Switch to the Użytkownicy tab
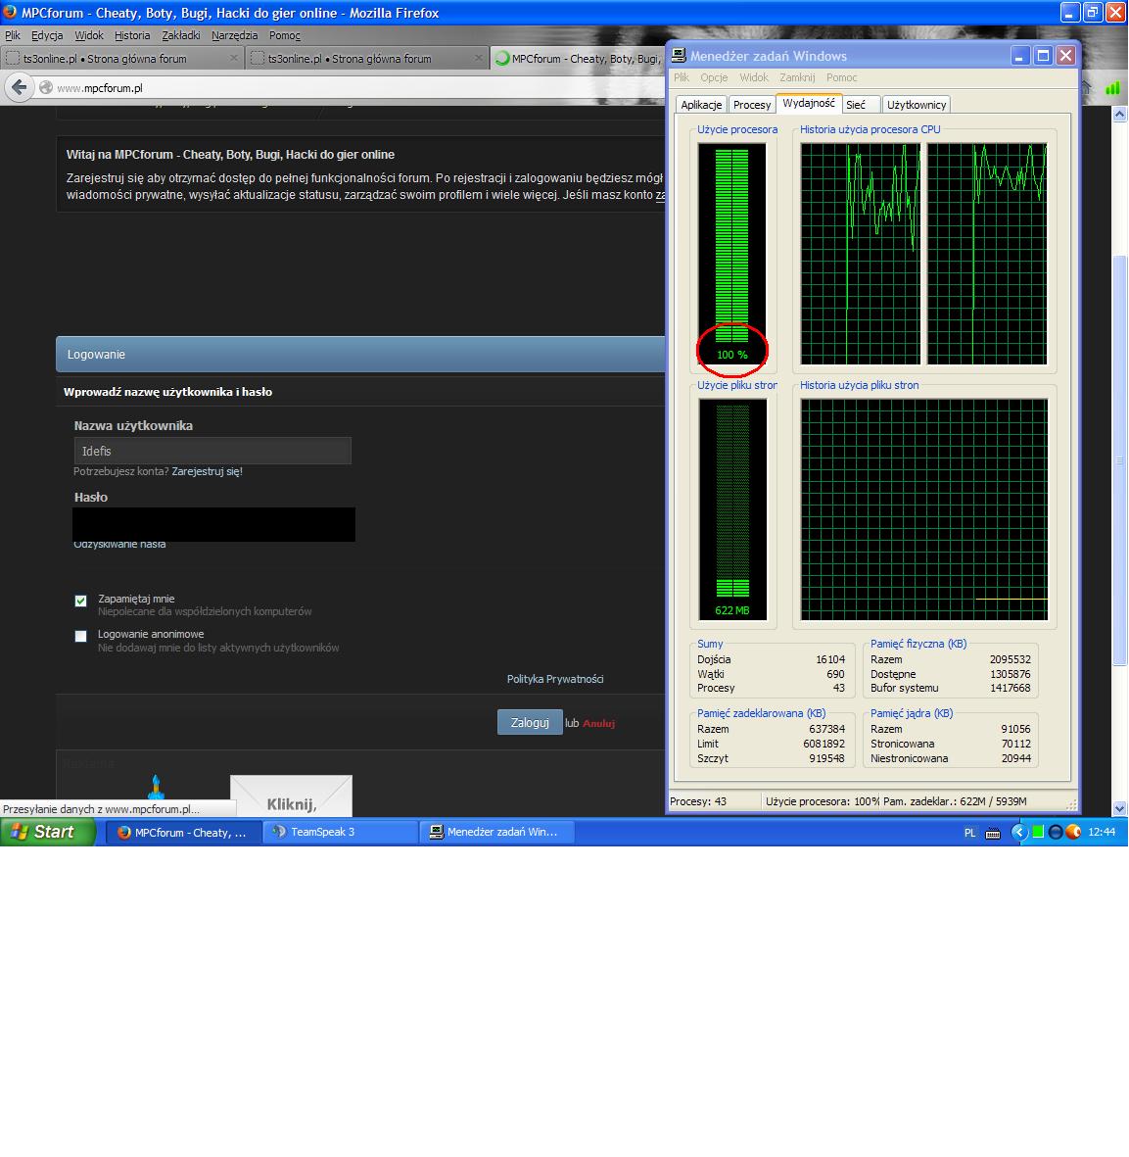Screen dimensions: 1129x1157 (x=916, y=105)
